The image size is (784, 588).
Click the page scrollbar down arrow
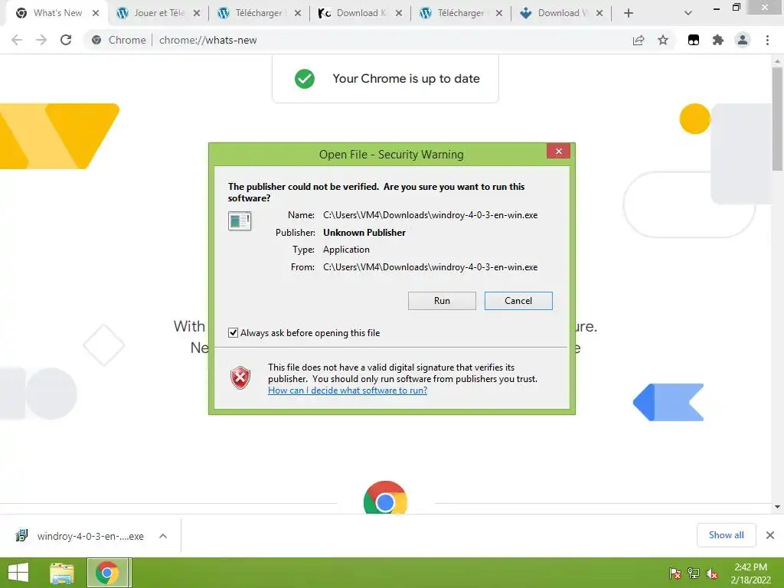(x=777, y=507)
